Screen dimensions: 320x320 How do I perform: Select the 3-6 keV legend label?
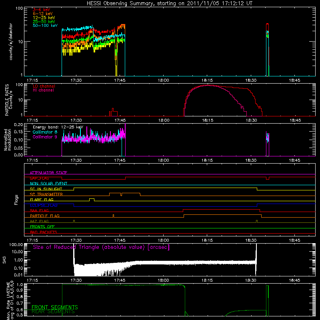coord(42,10)
